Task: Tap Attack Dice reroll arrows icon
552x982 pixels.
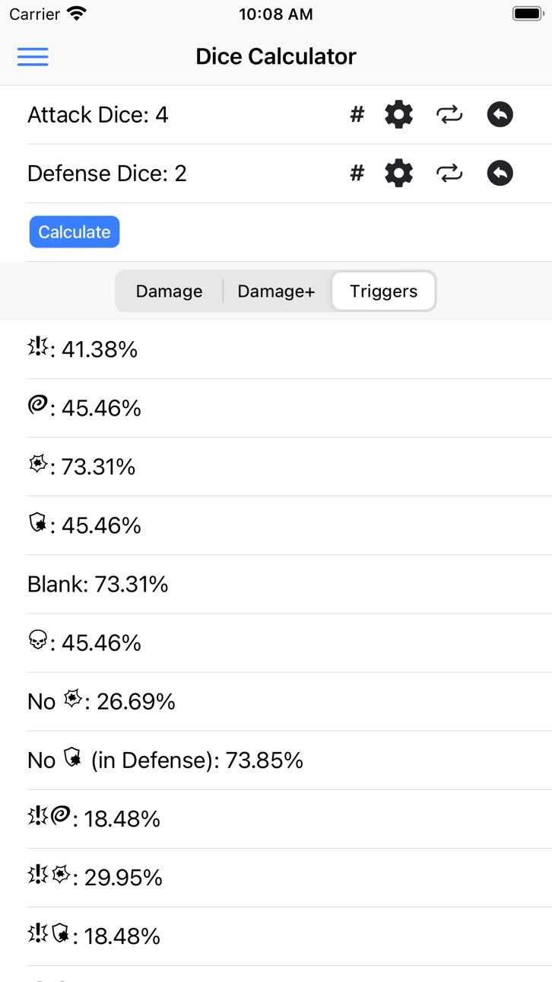Action: 449,115
